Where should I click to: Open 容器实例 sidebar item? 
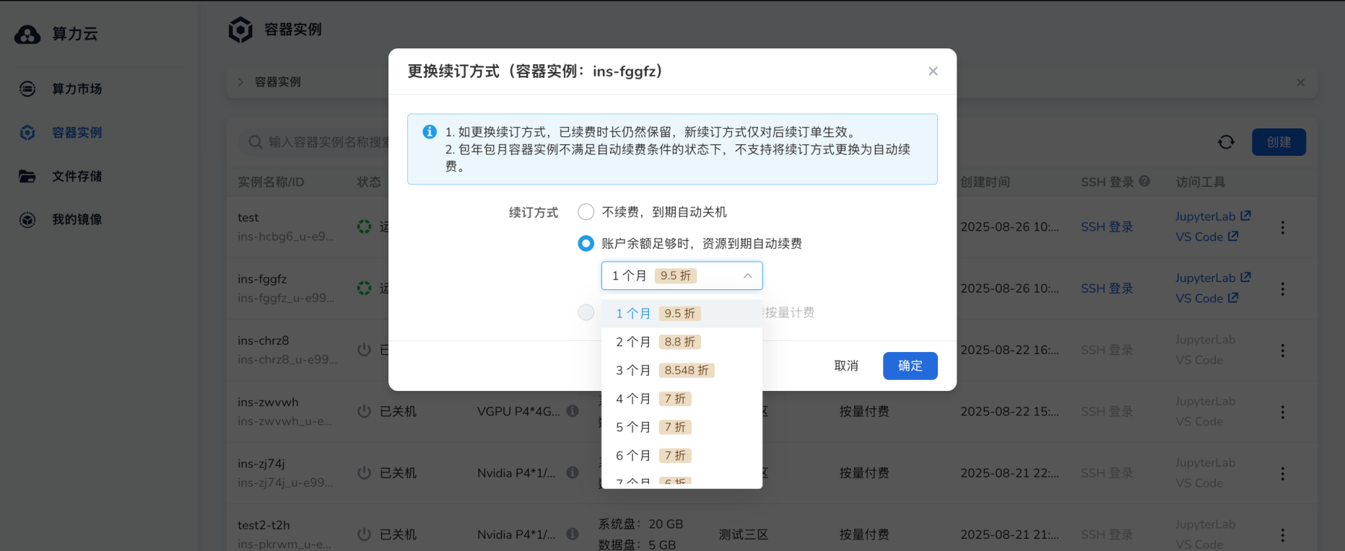77,133
